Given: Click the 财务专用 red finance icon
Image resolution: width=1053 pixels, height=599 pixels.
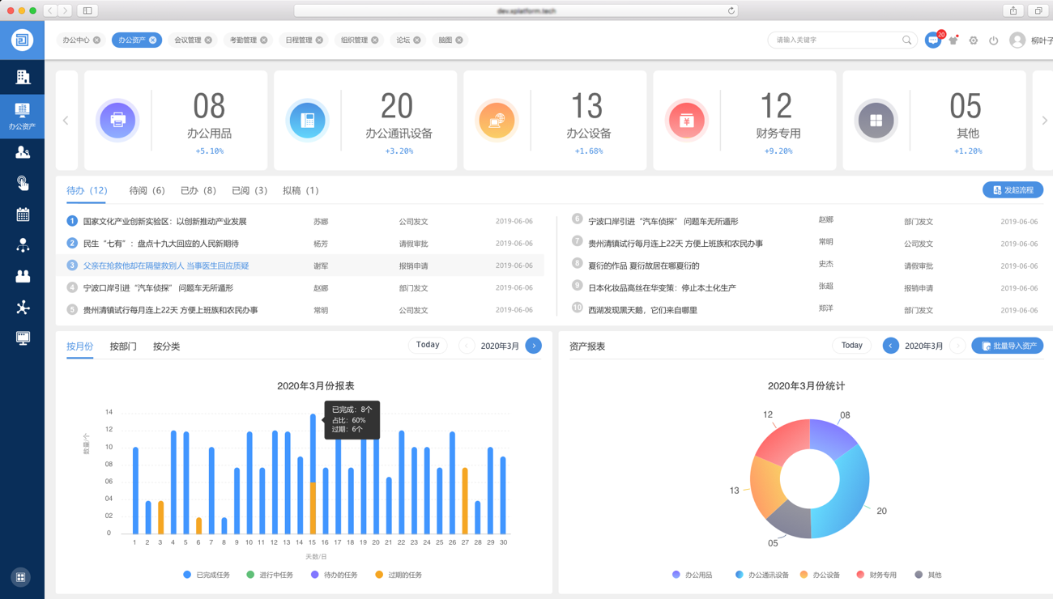Looking at the screenshot, I should point(687,120).
